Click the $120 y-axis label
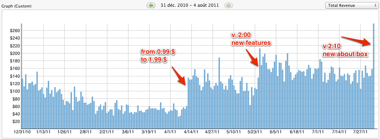The height and width of the screenshot is (139, 380). [15, 83]
